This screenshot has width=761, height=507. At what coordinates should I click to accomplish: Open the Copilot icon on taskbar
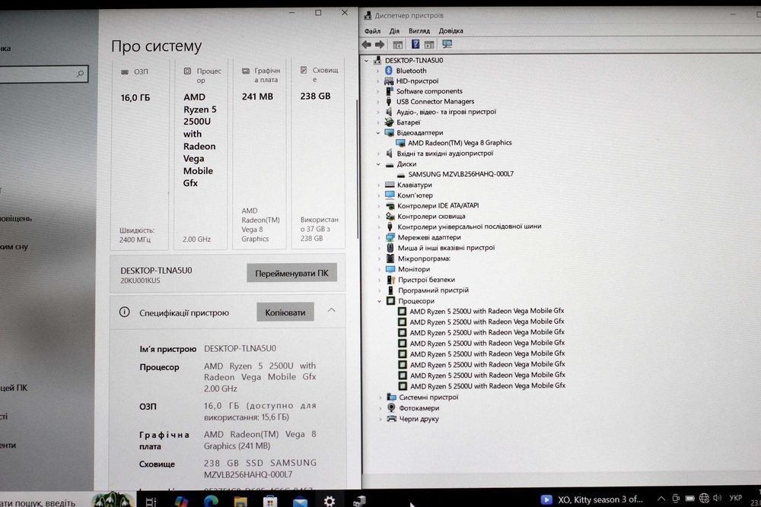181,502
